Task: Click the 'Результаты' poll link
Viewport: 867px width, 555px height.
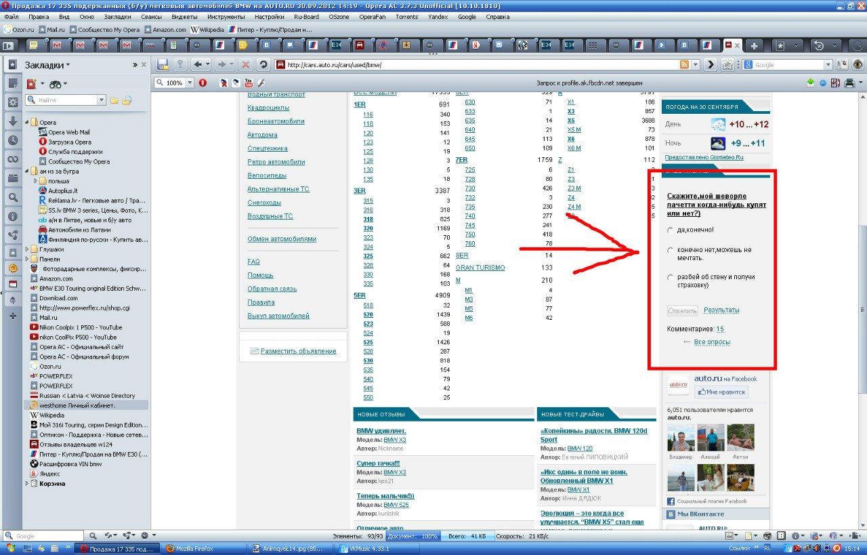Action: click(x=721, y=310)
